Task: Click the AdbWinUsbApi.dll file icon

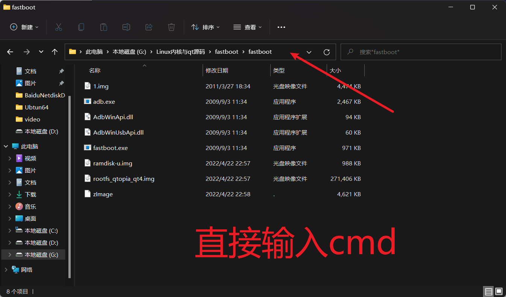Action: click(87, 132)
